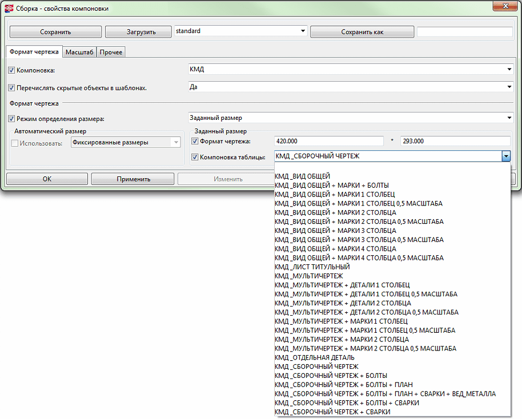Click the Изменить button
The height and width of the screenshot is (419, 522).
[x=228, y=179]
